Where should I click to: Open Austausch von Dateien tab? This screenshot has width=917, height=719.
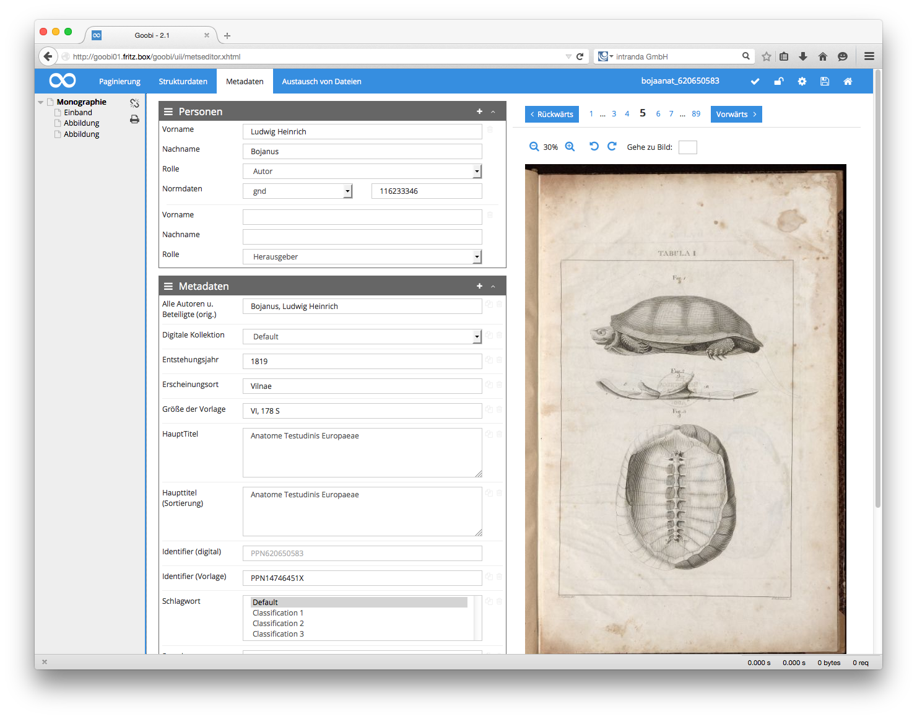click(x=321, y=81)
